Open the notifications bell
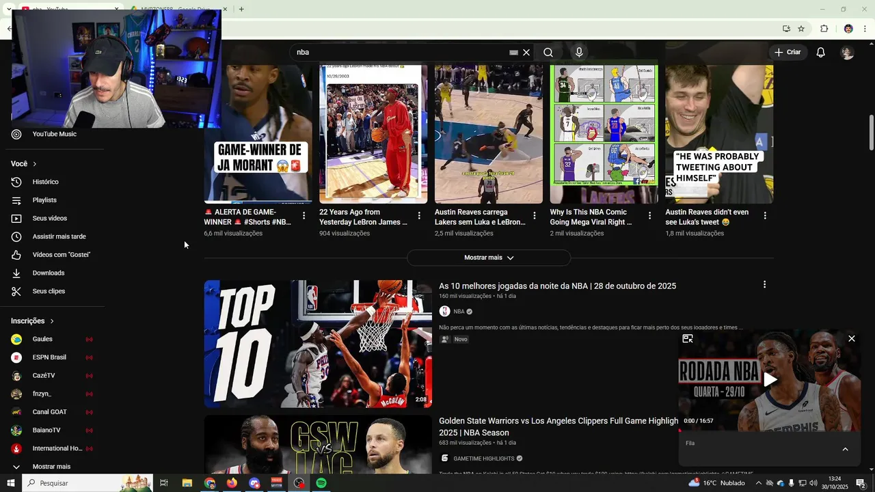The image size is (875, 492). [x=821, y=53]
